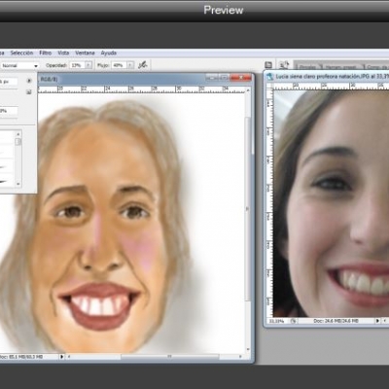Click the photo window status preview icon
This screenshot has height=389, width=389.
(x=294, y=321)
